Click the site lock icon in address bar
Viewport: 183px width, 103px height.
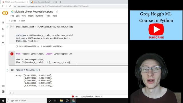click(15, 6)
